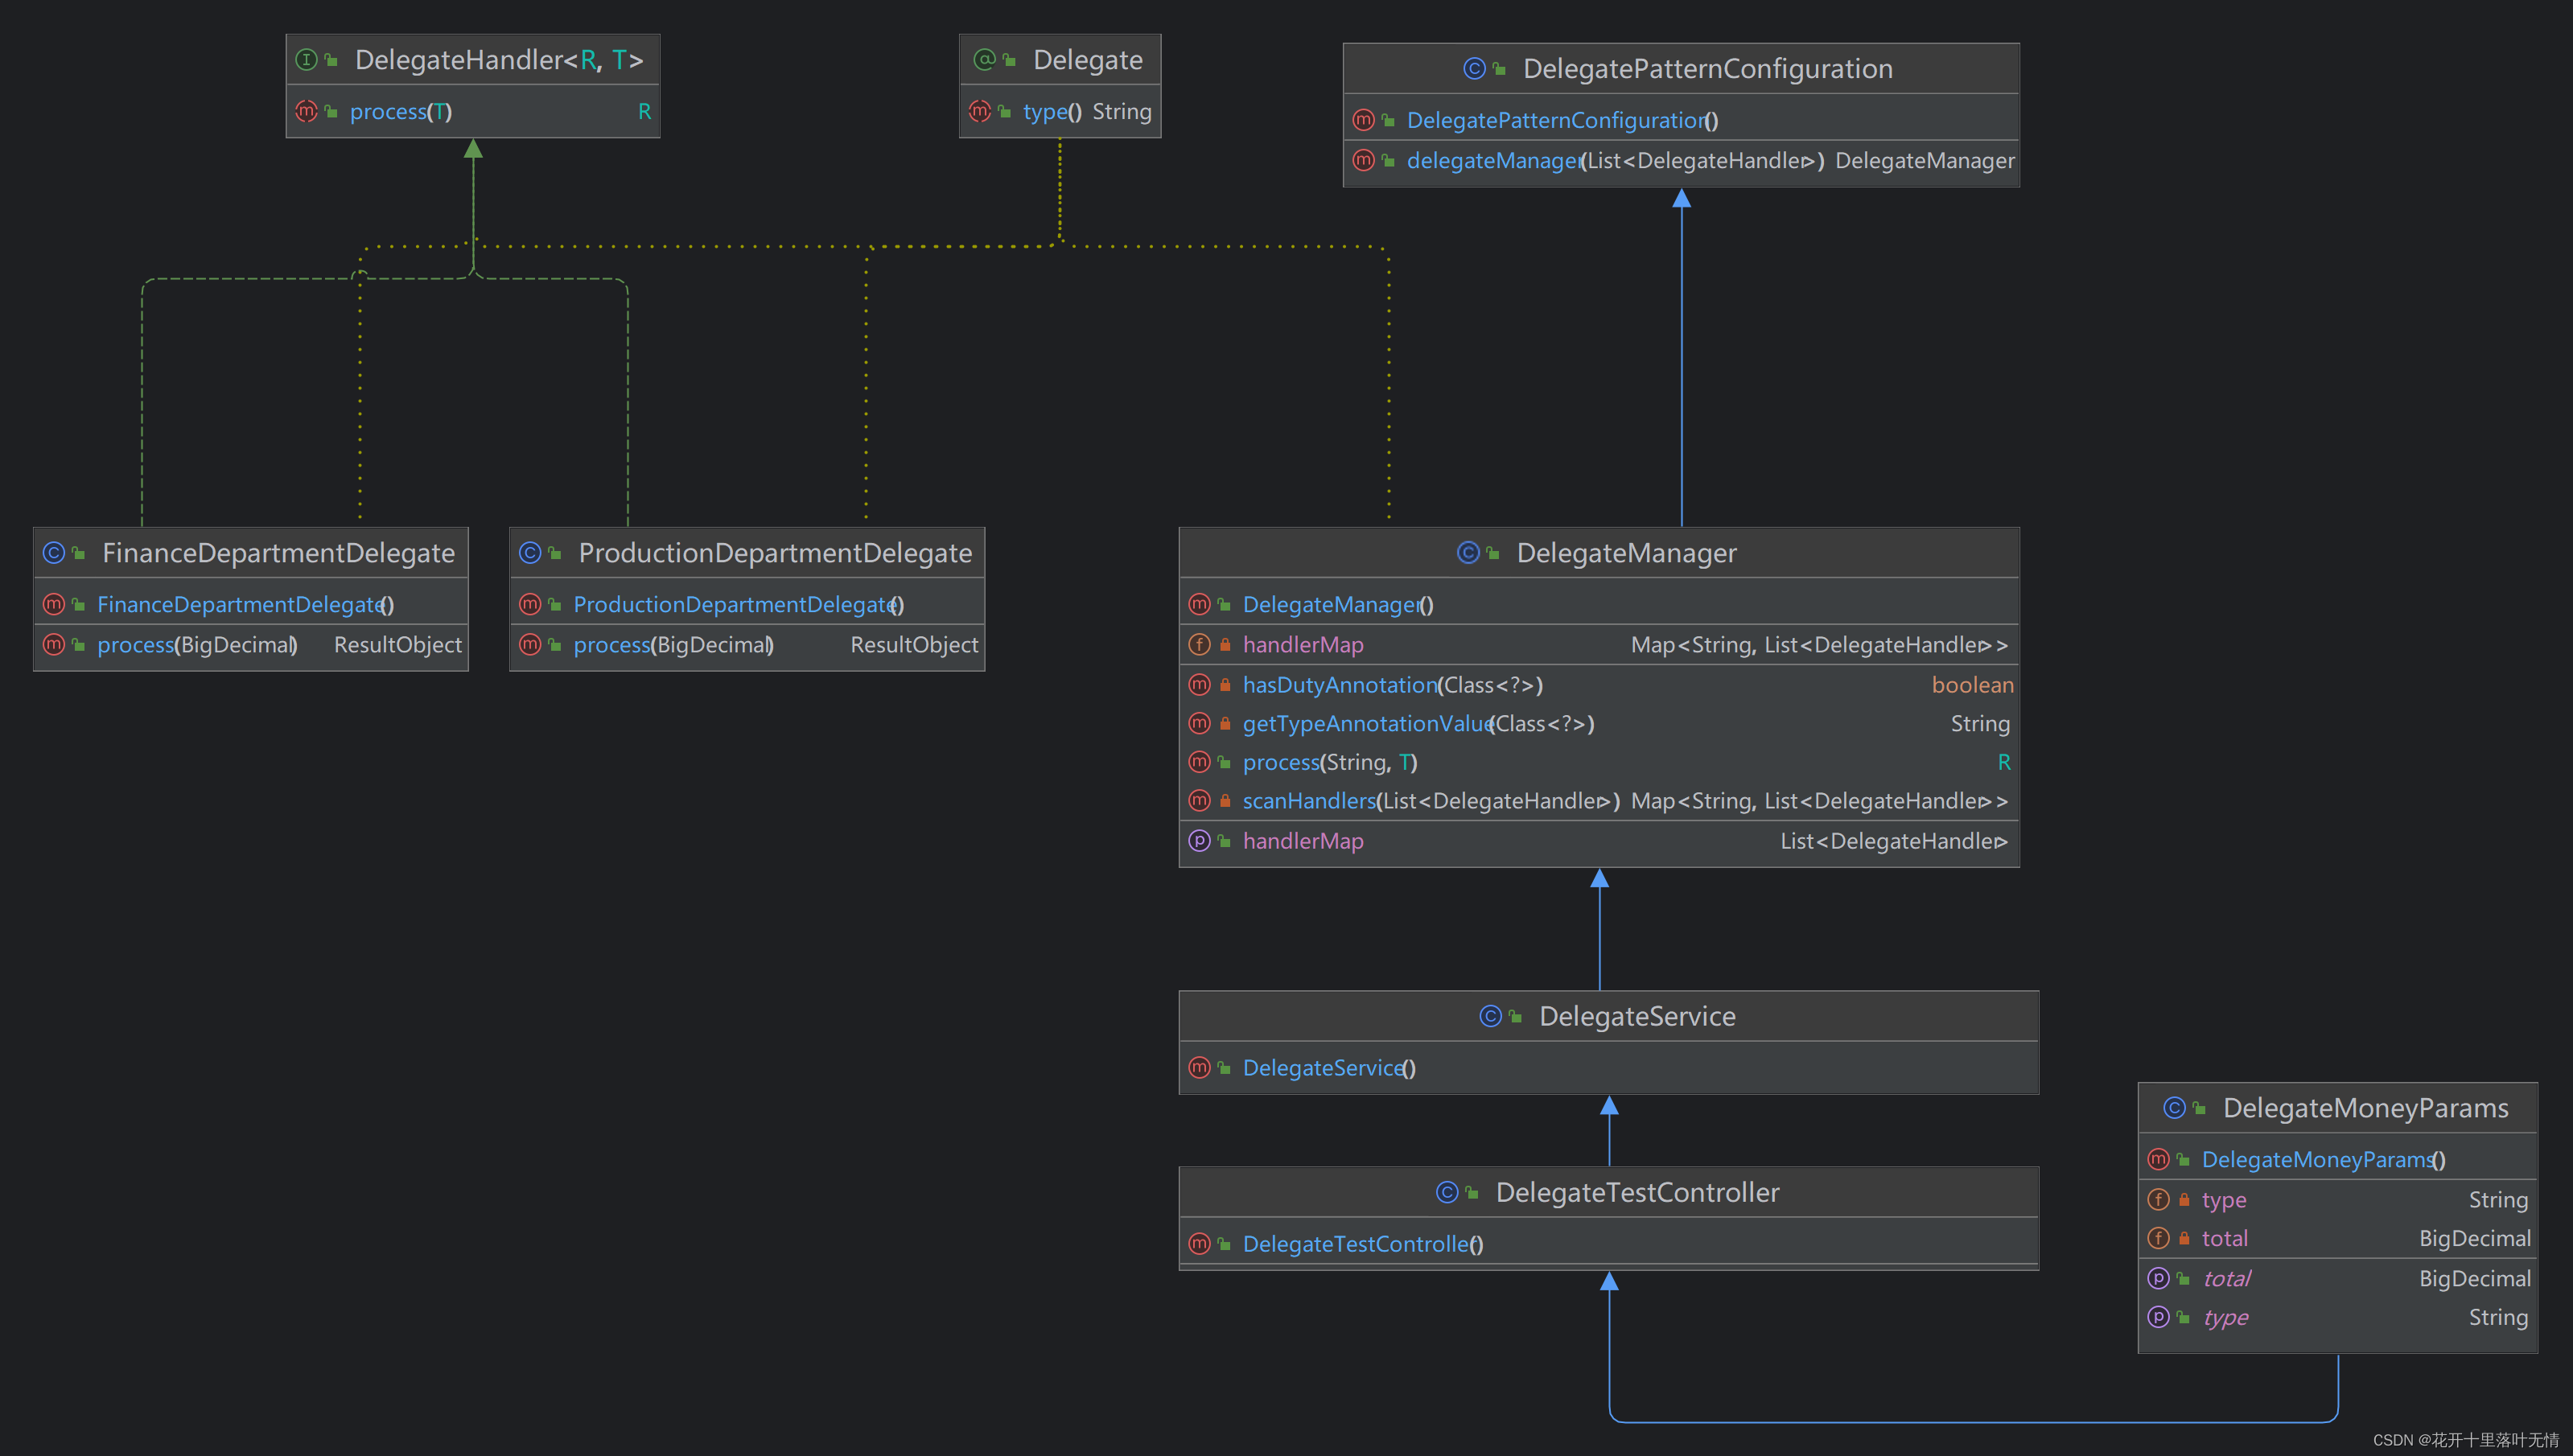The height and width of the screenshot is (1456, 2573).
Task: Click ResultObject return type in FinanceDepartmentDelegate
Action: (398, 645)
